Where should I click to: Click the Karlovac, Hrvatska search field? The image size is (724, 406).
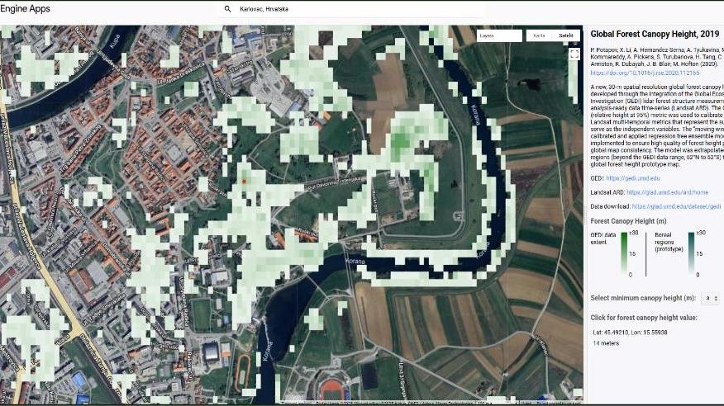click(331, 9)
